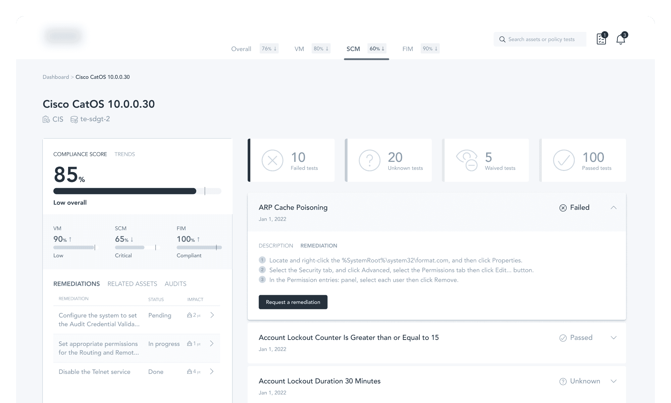The height and width of the screenshot is (403, 671).
Task: Filter by the 100 Passed tests card
Action: pos(583,160)
